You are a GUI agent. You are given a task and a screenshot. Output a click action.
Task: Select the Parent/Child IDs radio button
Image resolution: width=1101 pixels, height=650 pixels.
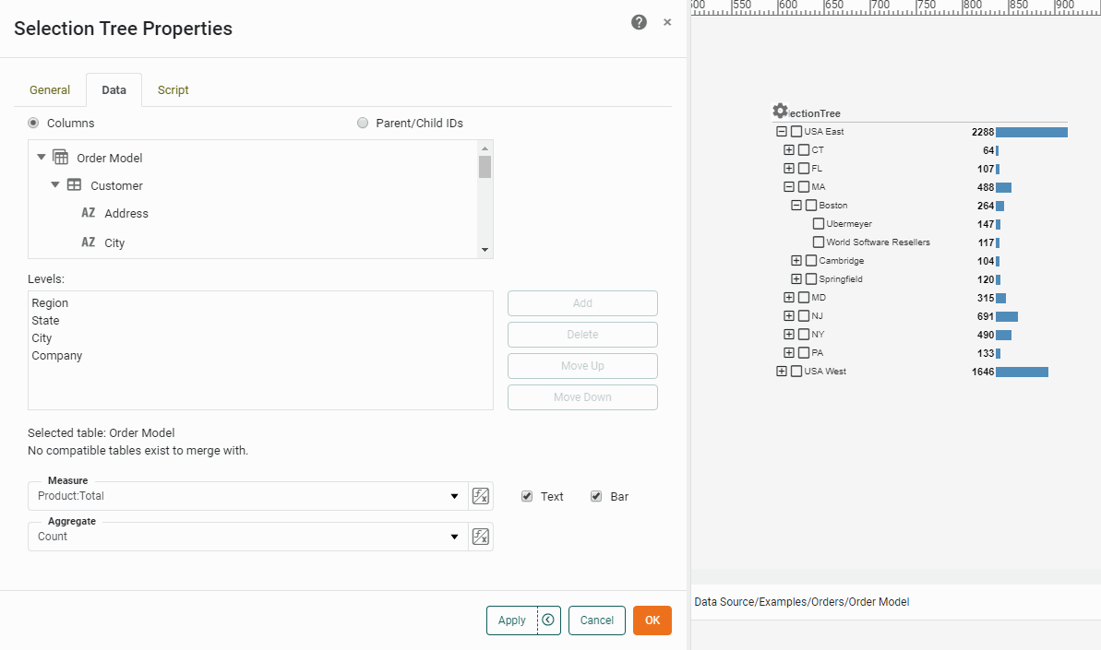point(363,123)
